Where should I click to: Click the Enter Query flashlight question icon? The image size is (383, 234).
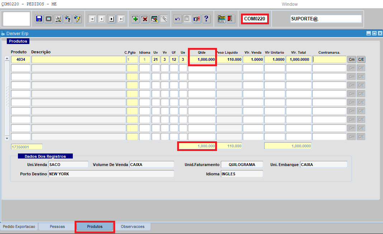pyautogui.click(x=68, y=19)
